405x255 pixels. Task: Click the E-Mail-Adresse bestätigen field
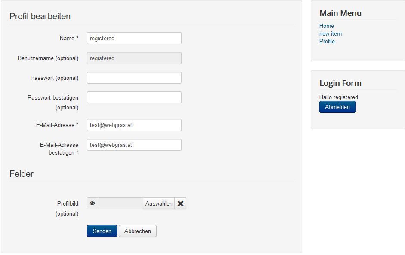point(134,145)
